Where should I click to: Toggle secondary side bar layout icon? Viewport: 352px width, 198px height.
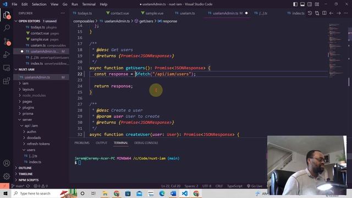coord(310,4)
